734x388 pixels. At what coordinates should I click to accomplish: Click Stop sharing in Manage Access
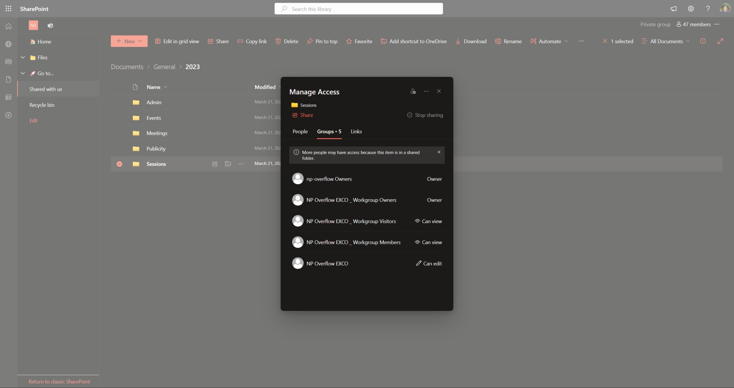click(425, 115)
